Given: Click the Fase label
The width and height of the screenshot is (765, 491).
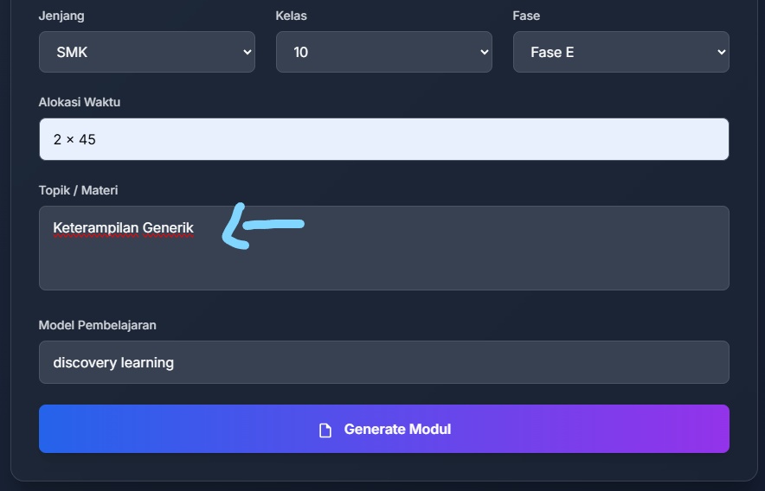Looking at the screenshot, I should tap(526, 16).
